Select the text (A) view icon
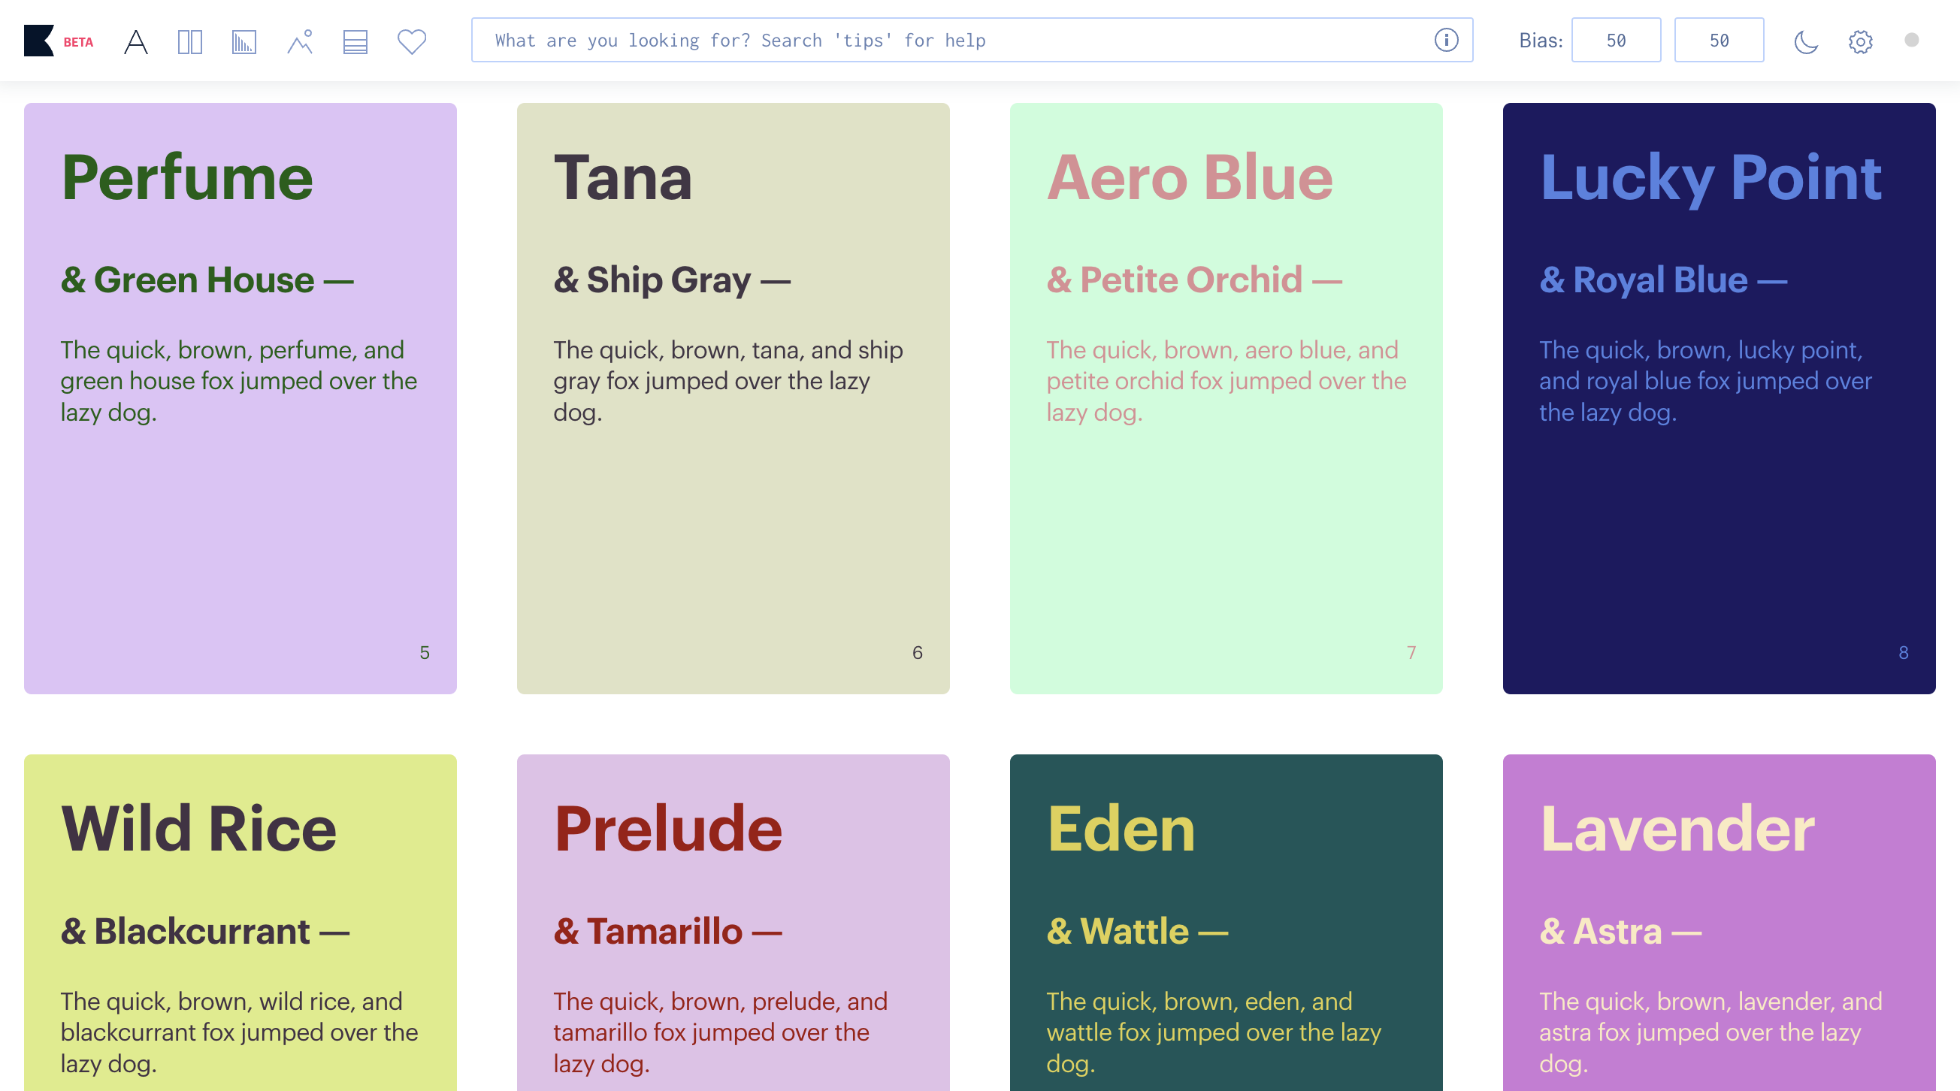 point(135,41)
